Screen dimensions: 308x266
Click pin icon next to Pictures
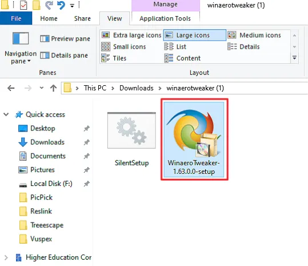coord(87,170)
